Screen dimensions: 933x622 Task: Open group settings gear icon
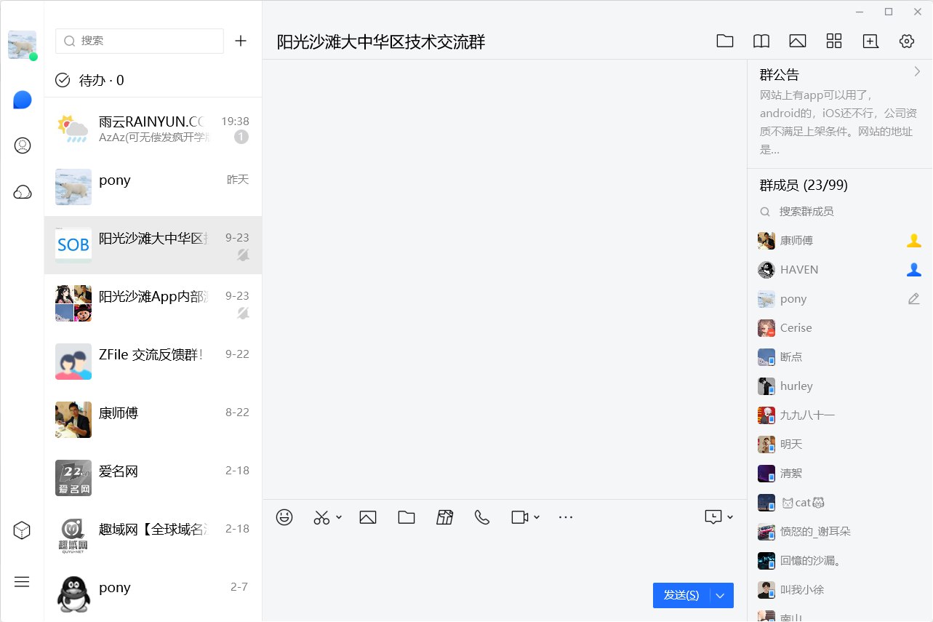tap(907, 41)
